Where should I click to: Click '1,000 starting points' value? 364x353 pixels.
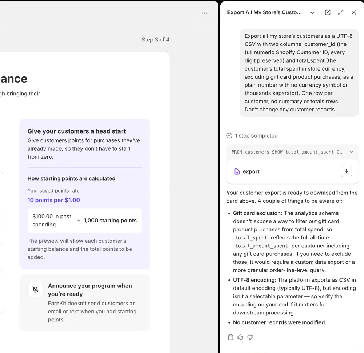point(110,221)
